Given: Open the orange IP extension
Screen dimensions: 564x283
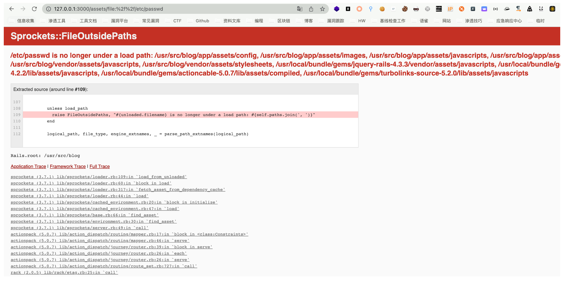Looking at the screenshot, I should 450,9.
